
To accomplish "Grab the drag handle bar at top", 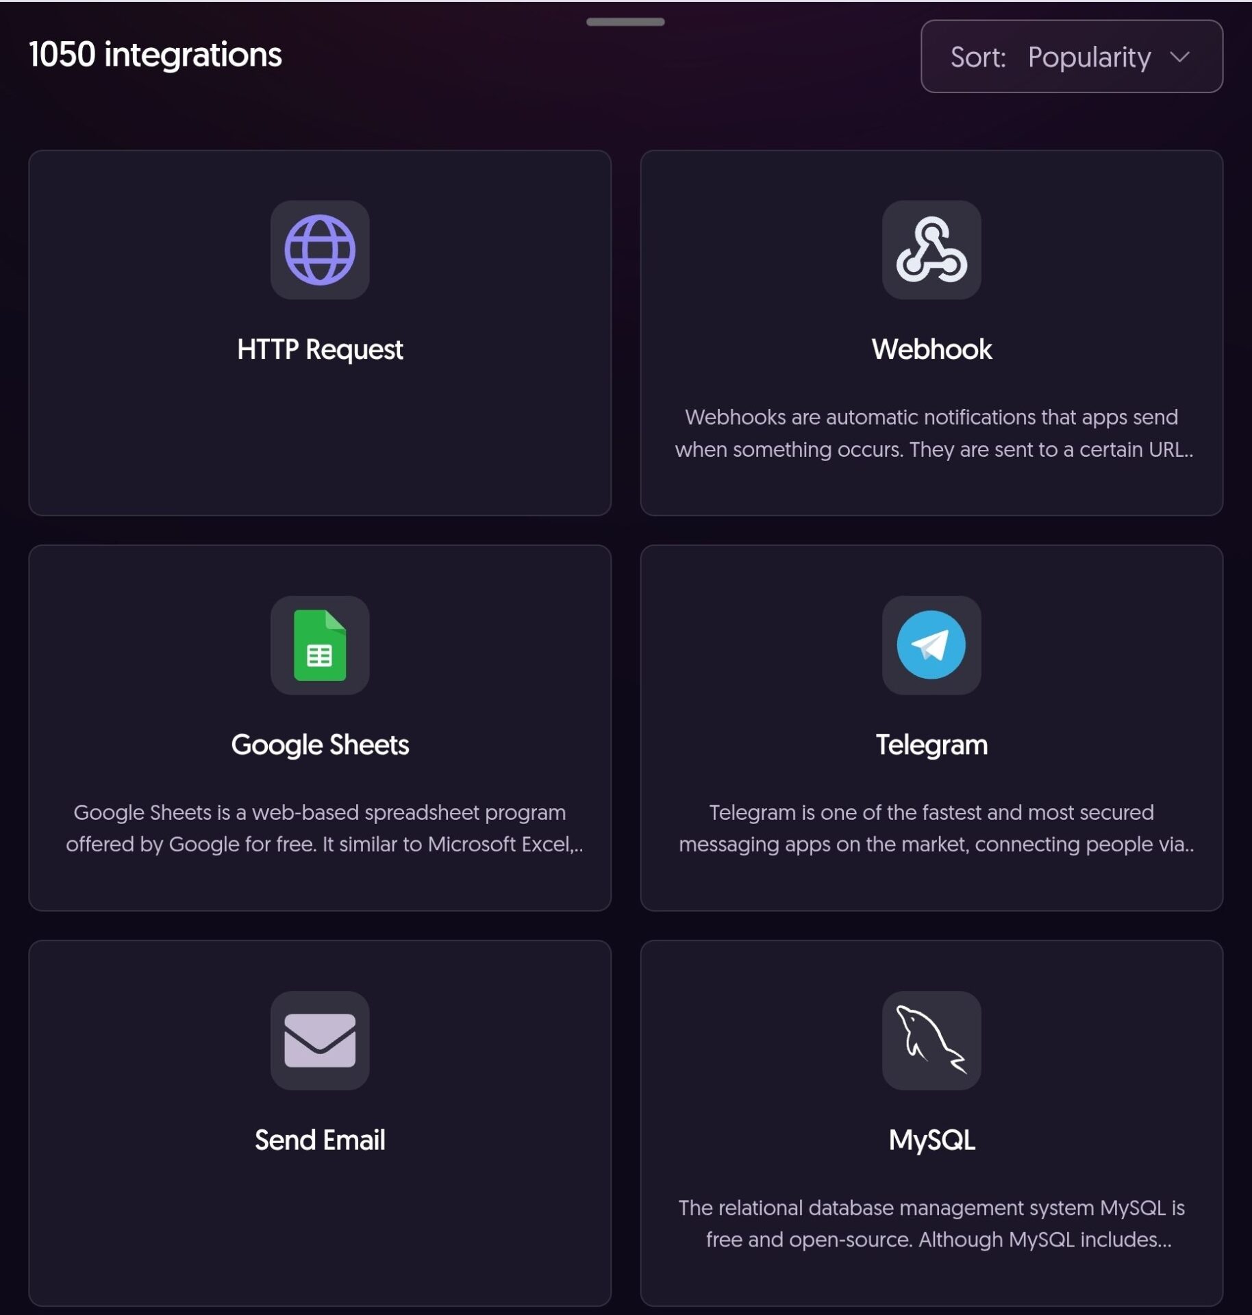I will (625, 22).
